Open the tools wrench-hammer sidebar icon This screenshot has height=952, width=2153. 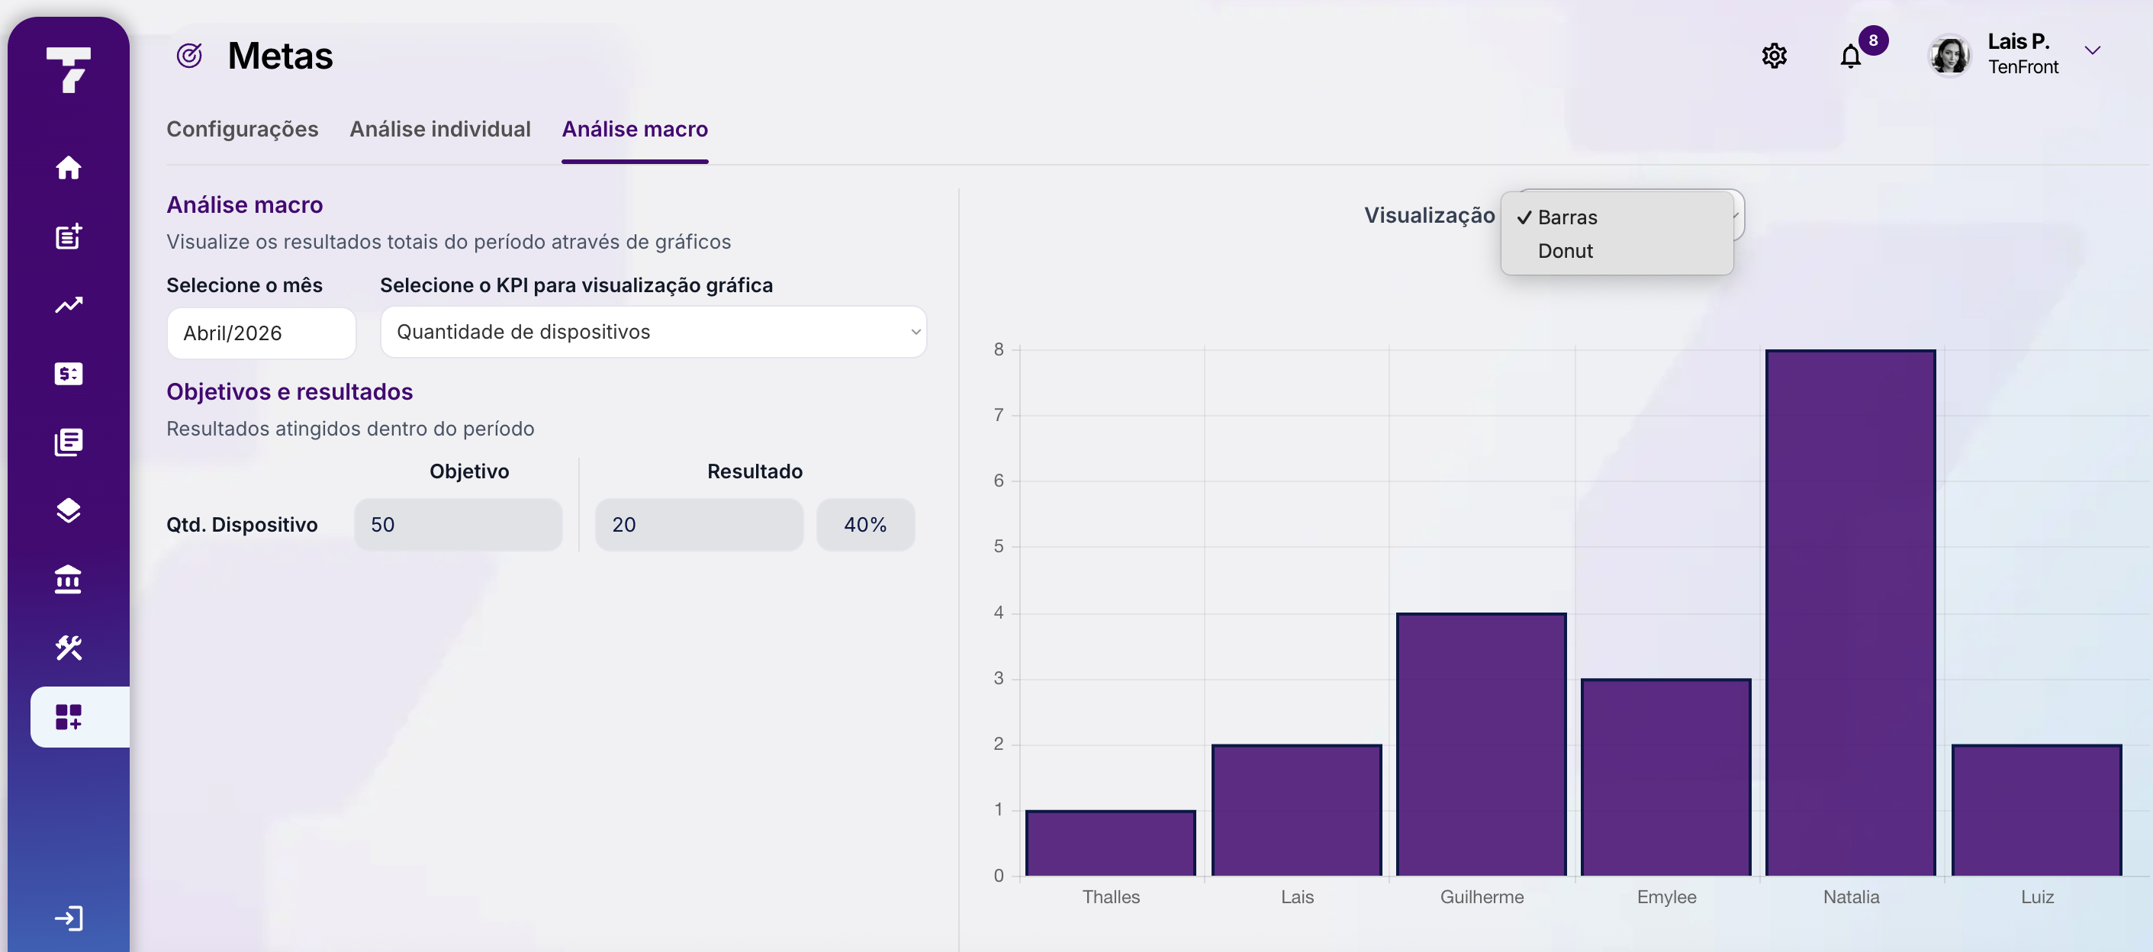click(x=69, y=648)
